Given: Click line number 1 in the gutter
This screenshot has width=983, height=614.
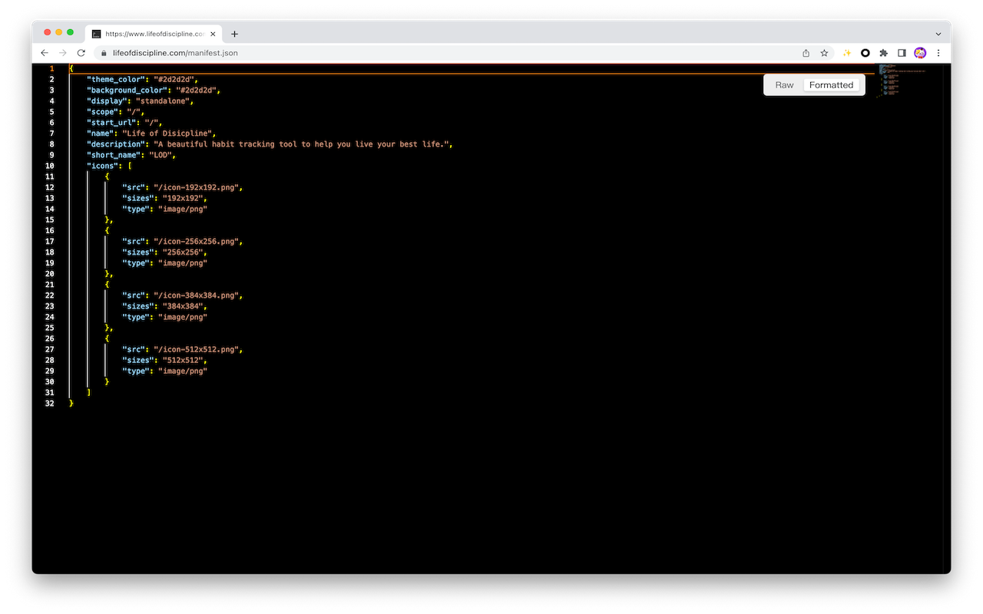Looking at the screenshot, I should [x=51, y=68].
